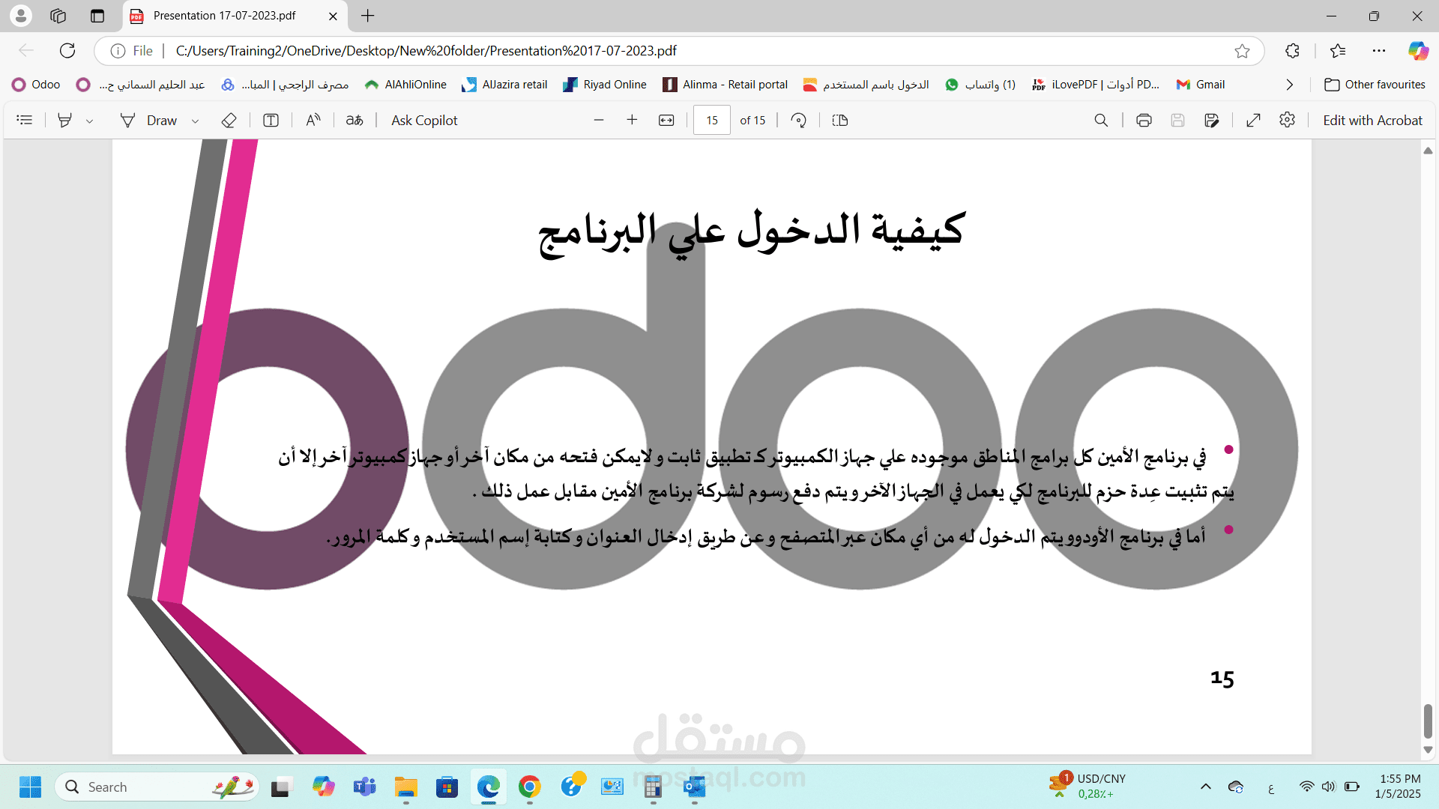The height and width of the screenshot is (809, 1439).
Task: Open Find in PDF search icon
Action: pyautogui.click(x=1101, y=120)
